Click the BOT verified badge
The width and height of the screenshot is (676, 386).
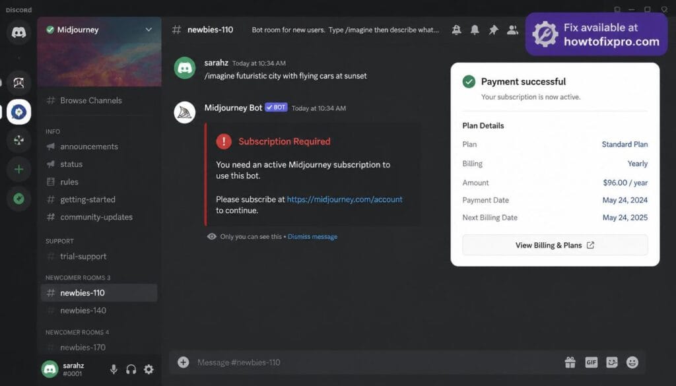point(276,108)
